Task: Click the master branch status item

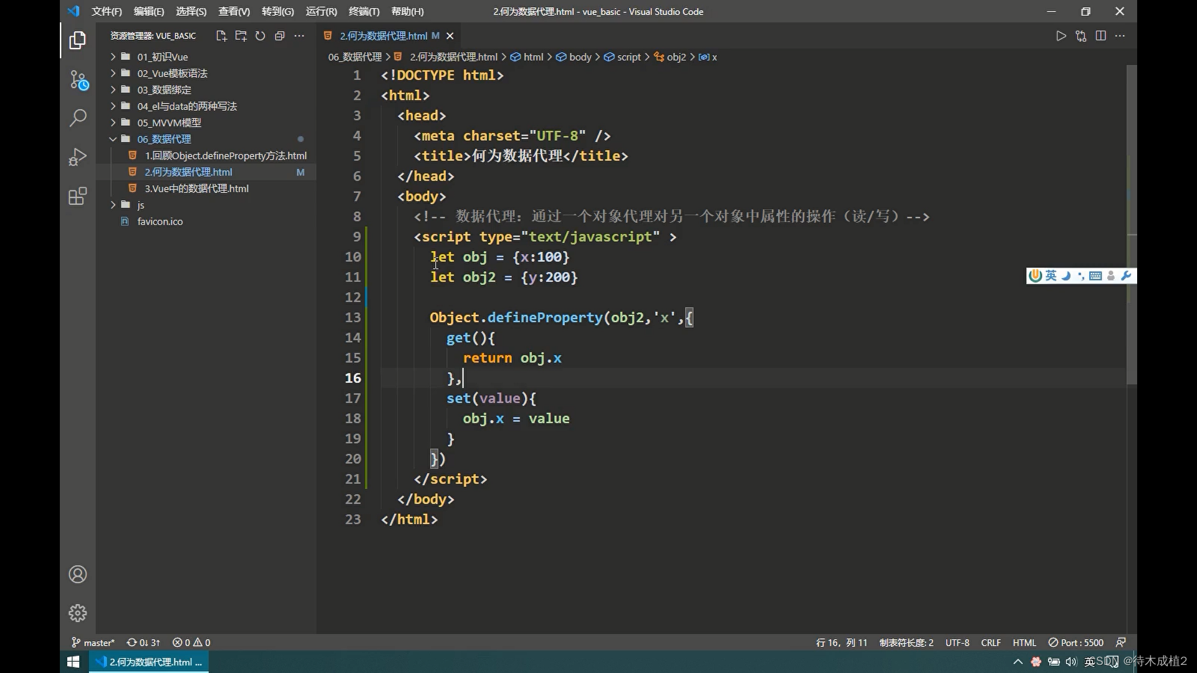Action: [93, 642]
